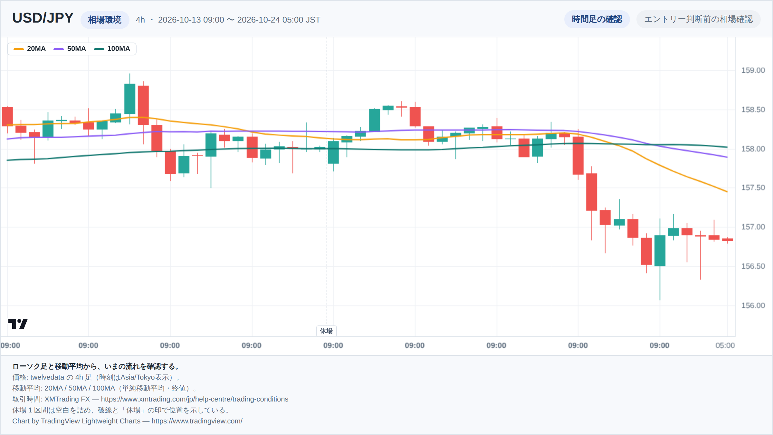Click the 休場 marker label

(x=326, y=331)
